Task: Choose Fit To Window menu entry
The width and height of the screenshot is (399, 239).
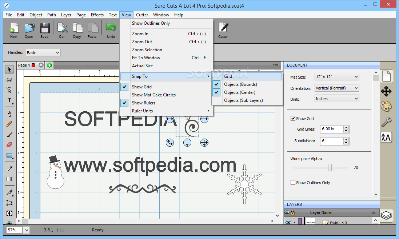Action: [167, 58]
